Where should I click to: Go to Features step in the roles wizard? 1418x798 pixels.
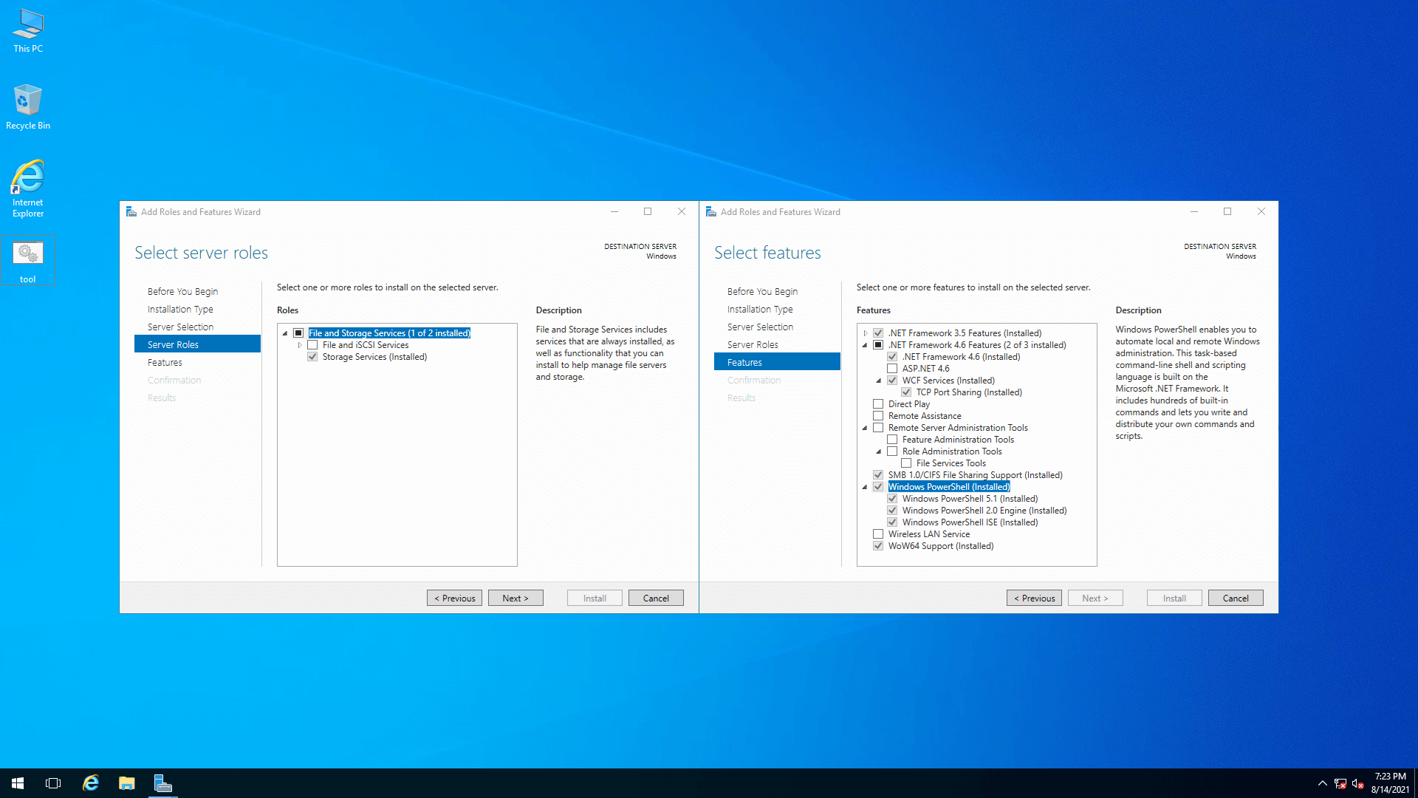point(165,363)
